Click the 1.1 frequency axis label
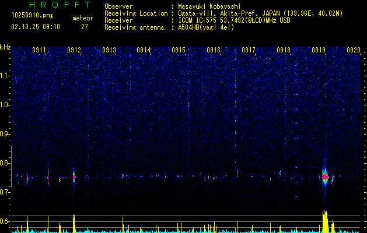 tap(5, 76)
